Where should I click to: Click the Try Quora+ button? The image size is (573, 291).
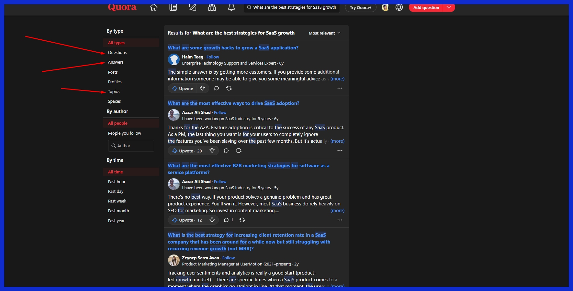click(x=360, y=7)
